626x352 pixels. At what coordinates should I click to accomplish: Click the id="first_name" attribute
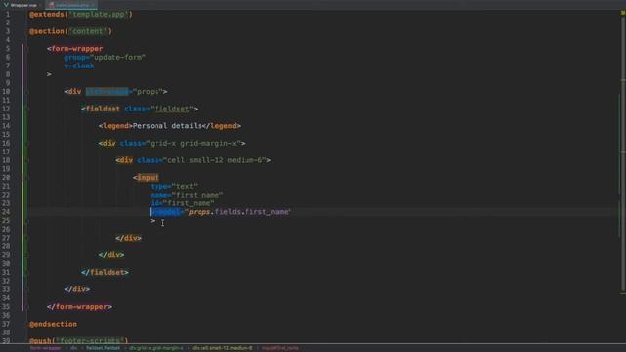[182, 203]
